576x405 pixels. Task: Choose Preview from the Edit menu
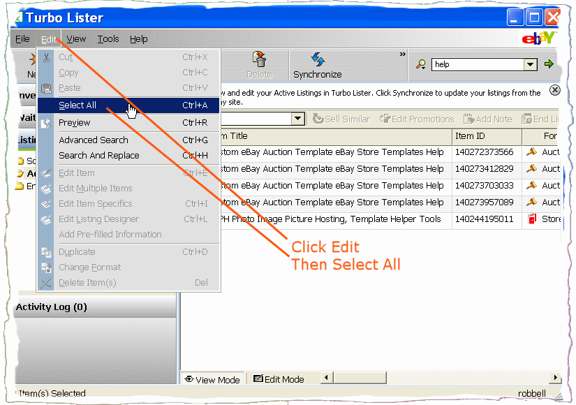[128, 123]
